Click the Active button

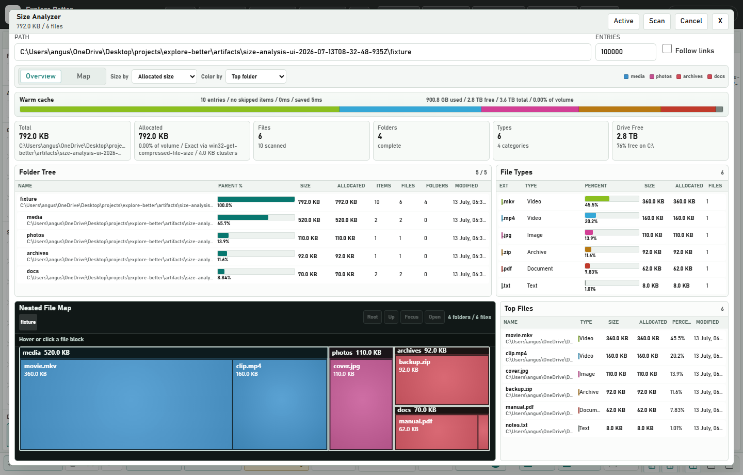623,21
